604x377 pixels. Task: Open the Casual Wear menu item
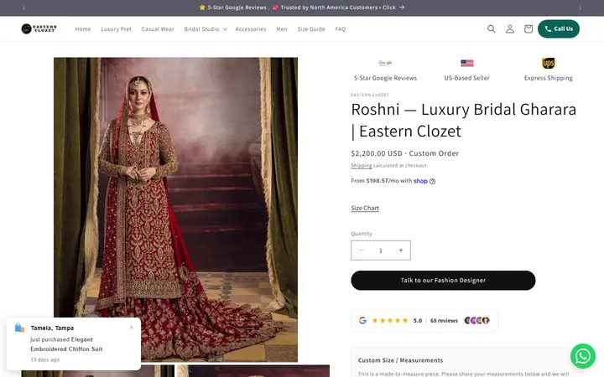coord(158,28)
